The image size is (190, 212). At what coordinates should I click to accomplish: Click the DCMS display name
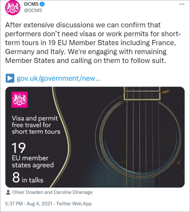coord(31,4)
